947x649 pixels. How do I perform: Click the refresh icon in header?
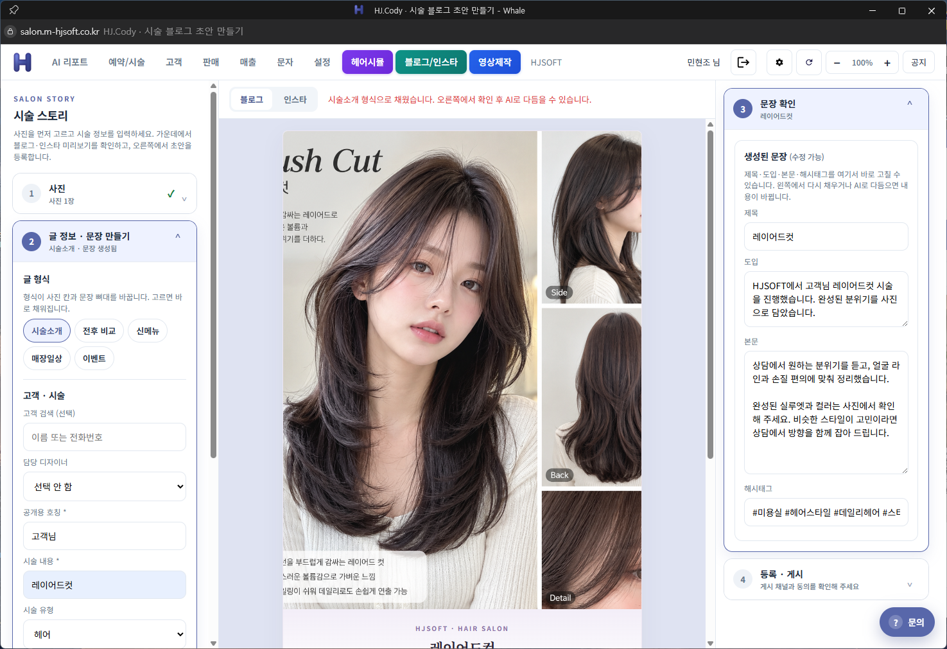[x=809, y=62]
